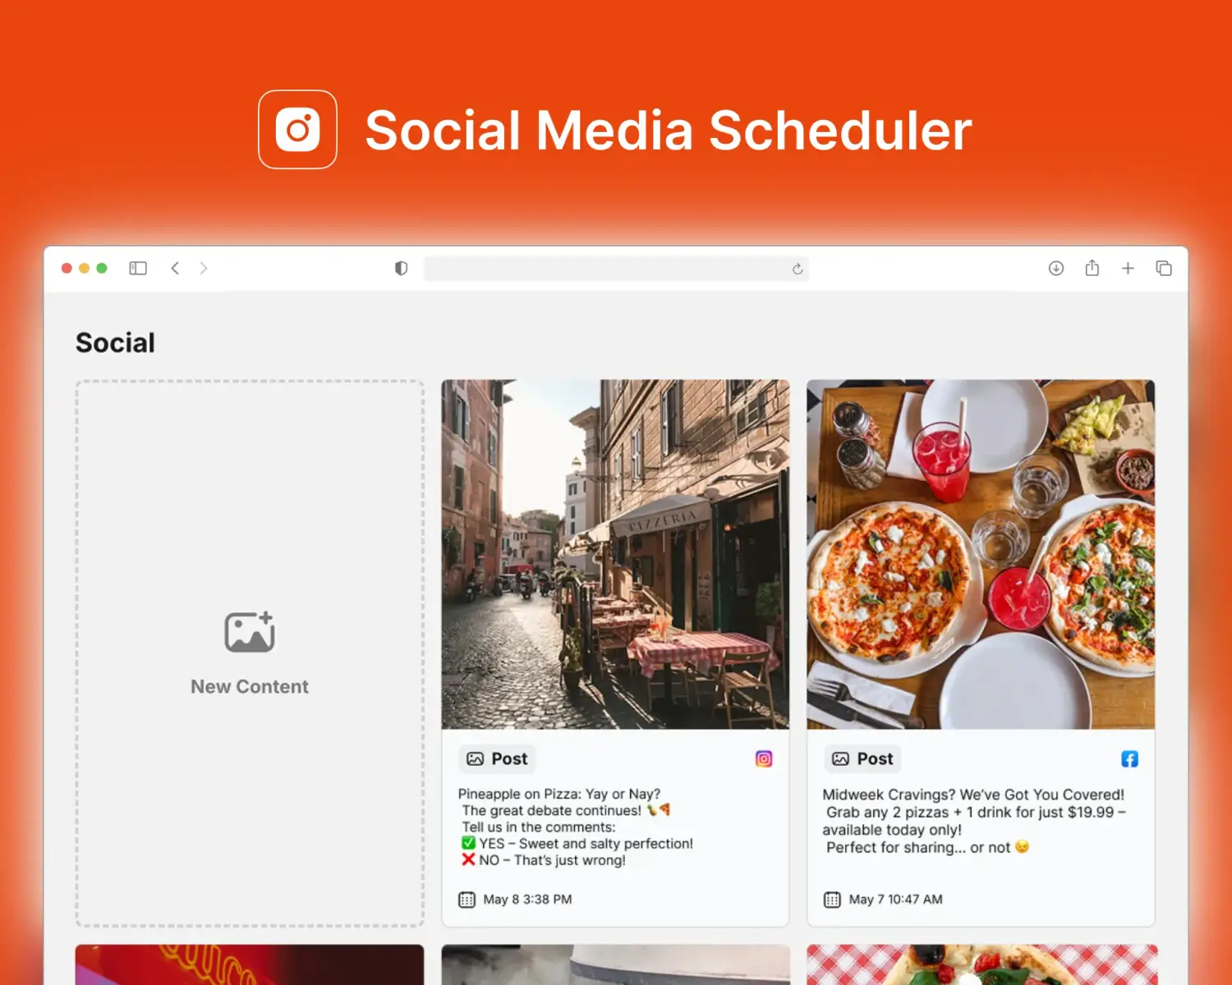
Task: Show the tab overview icon
Action: coord(1164,268)
